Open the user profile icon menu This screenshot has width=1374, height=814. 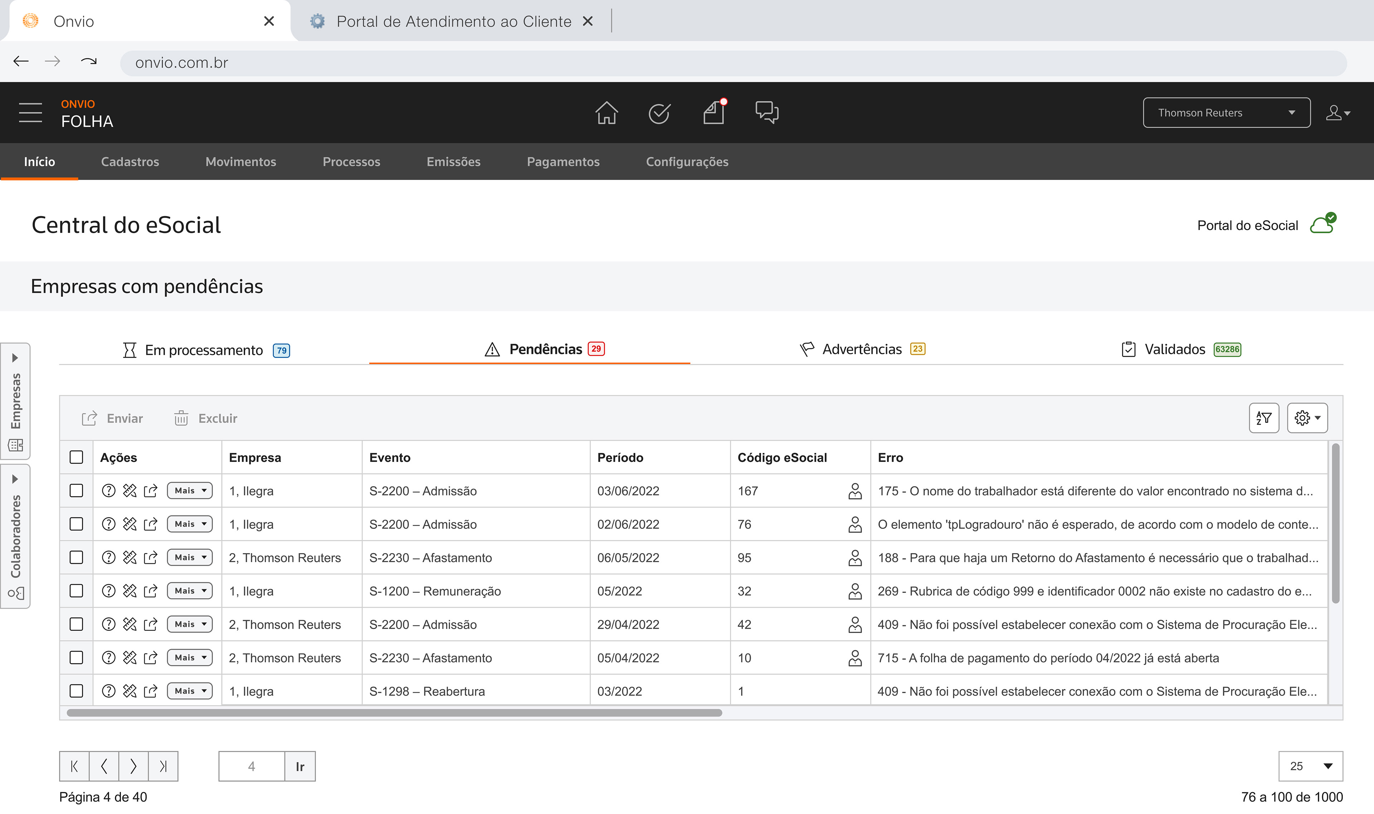click(1338, 113)
